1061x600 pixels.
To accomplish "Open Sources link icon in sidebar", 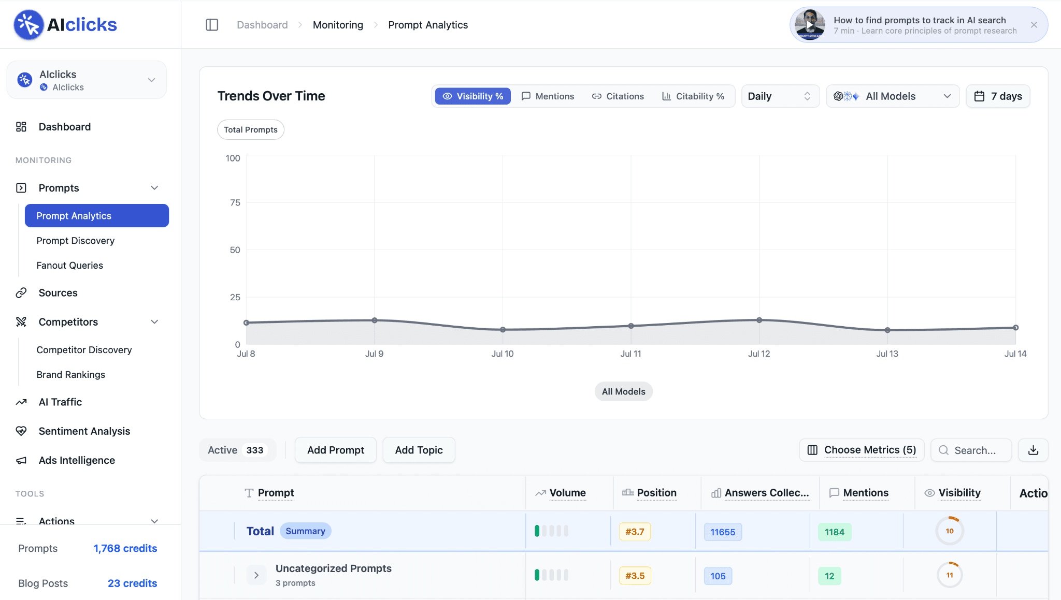I will [21, 293].
